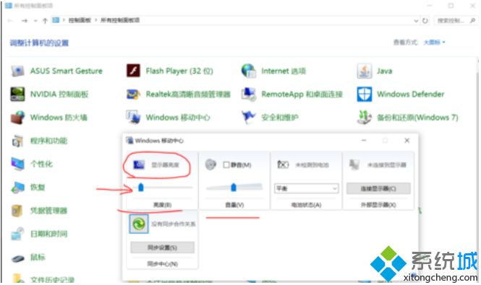Open Realtek高清晰音频管理器 icon

pos(133,95)
